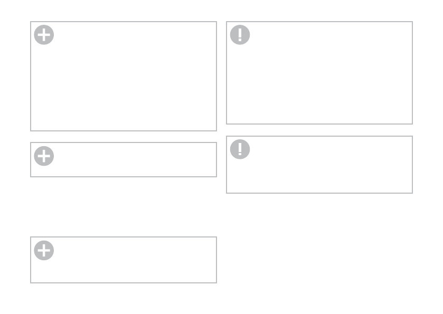Activate the gray circle in the middle plus box
Image resolution: width=443 pixels, height=314 pixels.
[44, 156]
